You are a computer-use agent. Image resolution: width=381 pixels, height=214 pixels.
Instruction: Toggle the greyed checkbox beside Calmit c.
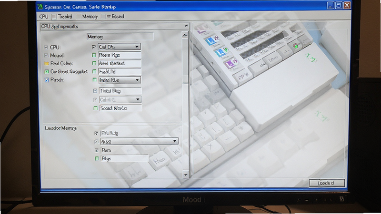pyautogui.click(x=95, y=100)
